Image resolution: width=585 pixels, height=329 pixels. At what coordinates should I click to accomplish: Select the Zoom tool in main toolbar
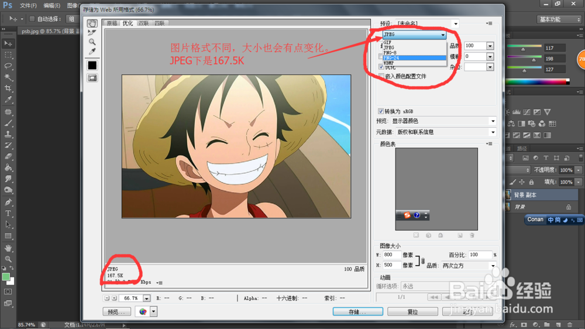point(8,259)
